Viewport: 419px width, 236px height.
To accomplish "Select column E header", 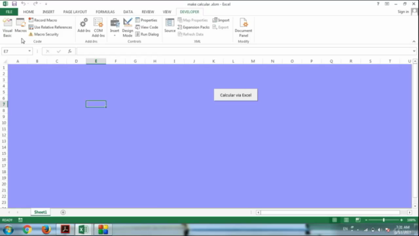I will pos(96,61).
